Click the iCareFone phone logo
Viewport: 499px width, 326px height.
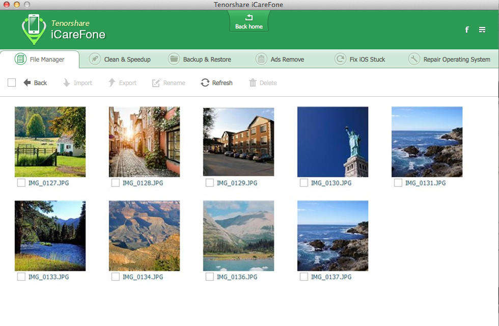(x=34, y=29)
